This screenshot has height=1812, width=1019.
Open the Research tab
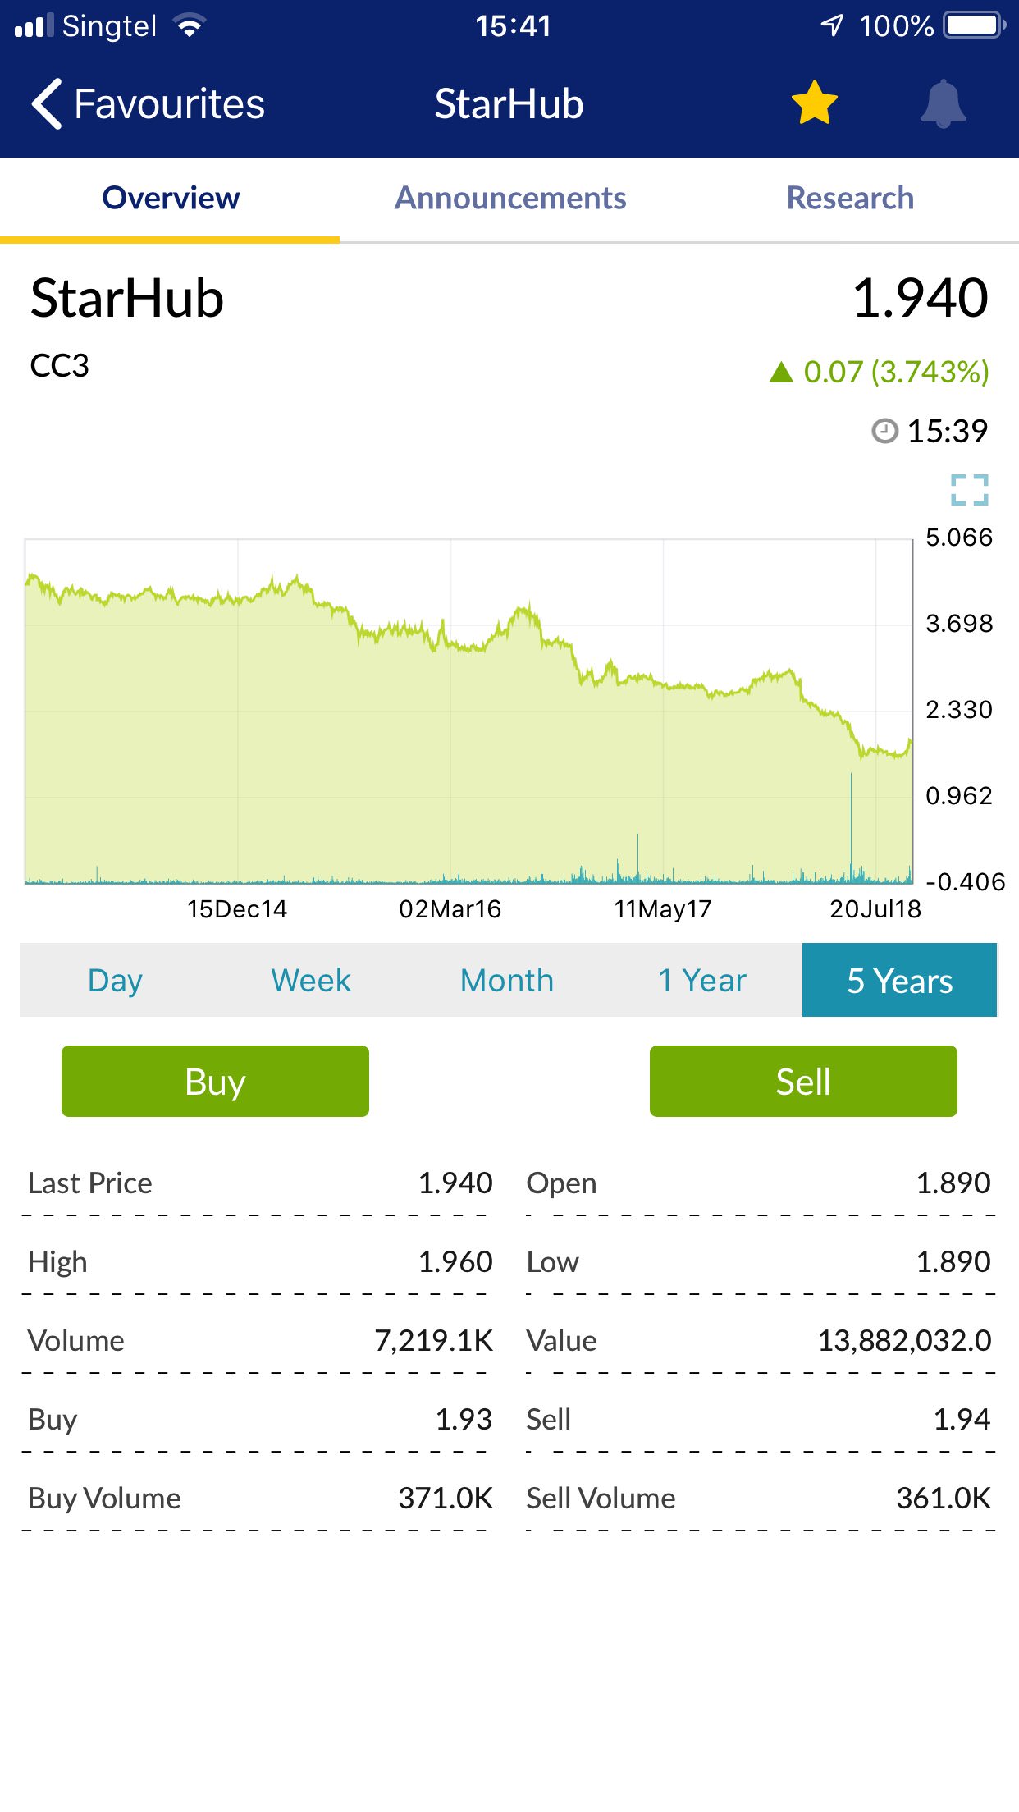[850, 198]
